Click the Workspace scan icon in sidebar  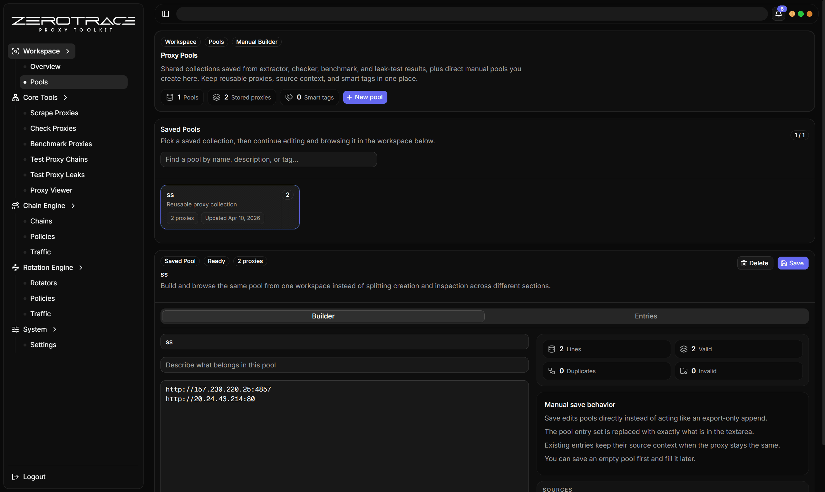15,51
